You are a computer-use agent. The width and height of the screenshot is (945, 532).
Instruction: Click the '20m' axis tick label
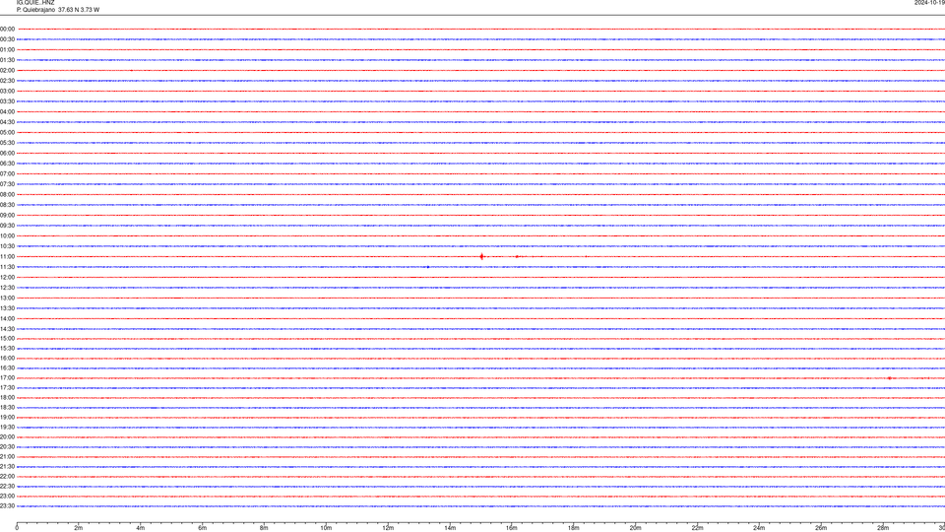[635, 528]
